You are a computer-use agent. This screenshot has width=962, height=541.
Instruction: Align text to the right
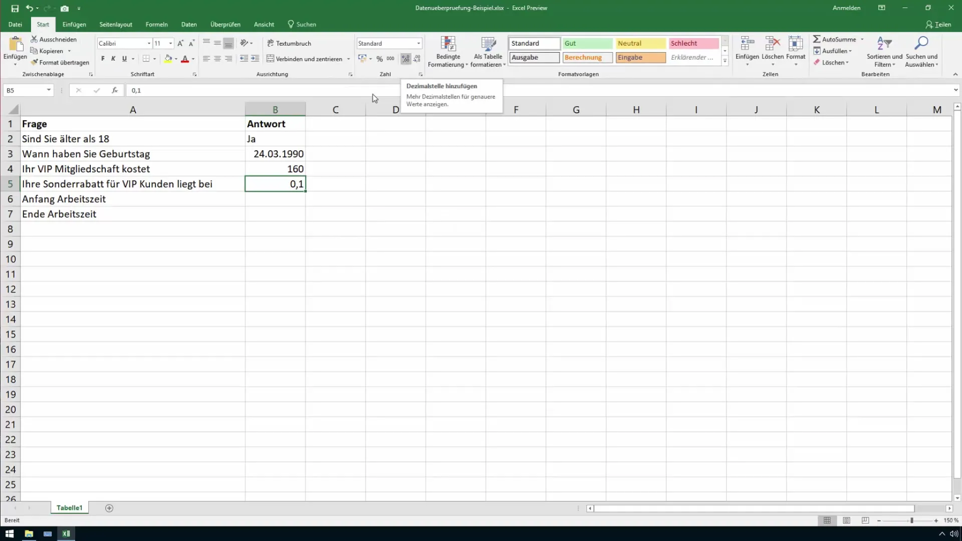228,59
